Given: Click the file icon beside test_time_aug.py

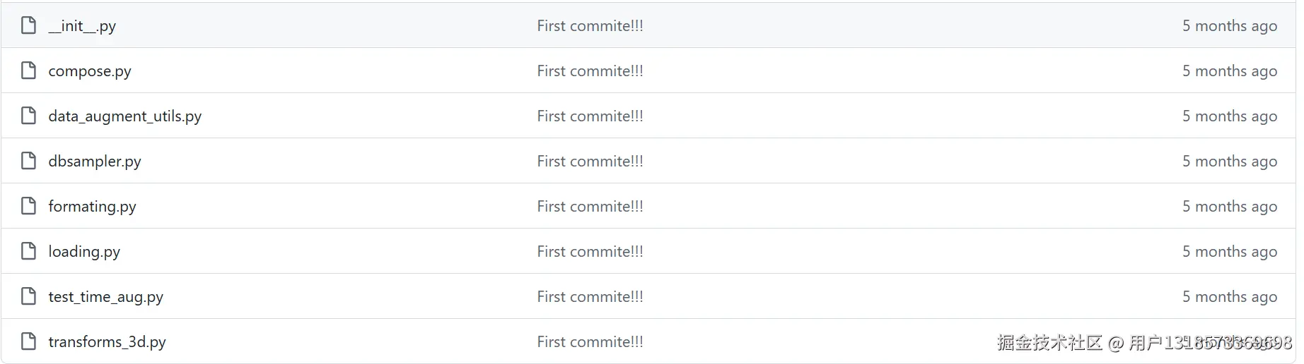Looking at the screenshot, I should [x=28, y=296].
